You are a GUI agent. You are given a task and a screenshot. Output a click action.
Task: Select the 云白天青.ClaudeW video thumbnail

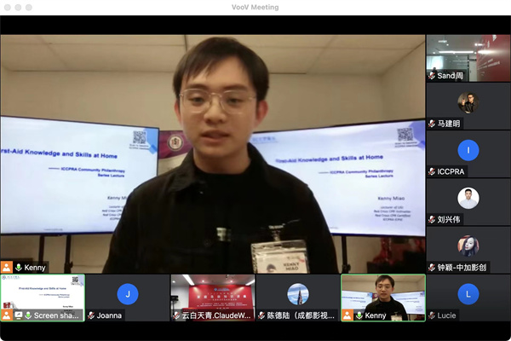pyautogui.click(x=213, y=298)
